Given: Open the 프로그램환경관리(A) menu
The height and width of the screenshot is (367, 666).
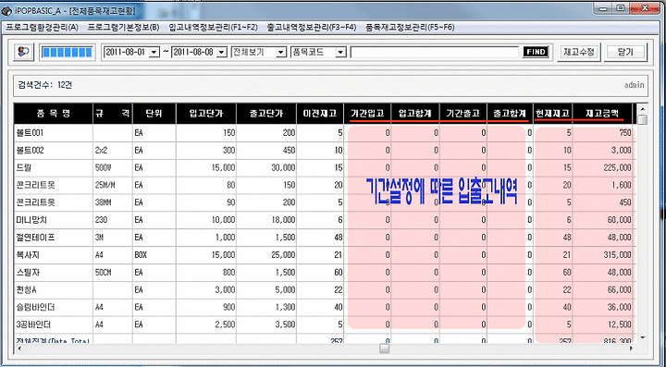Looking at the screenshot, I should tap(42, 28).
